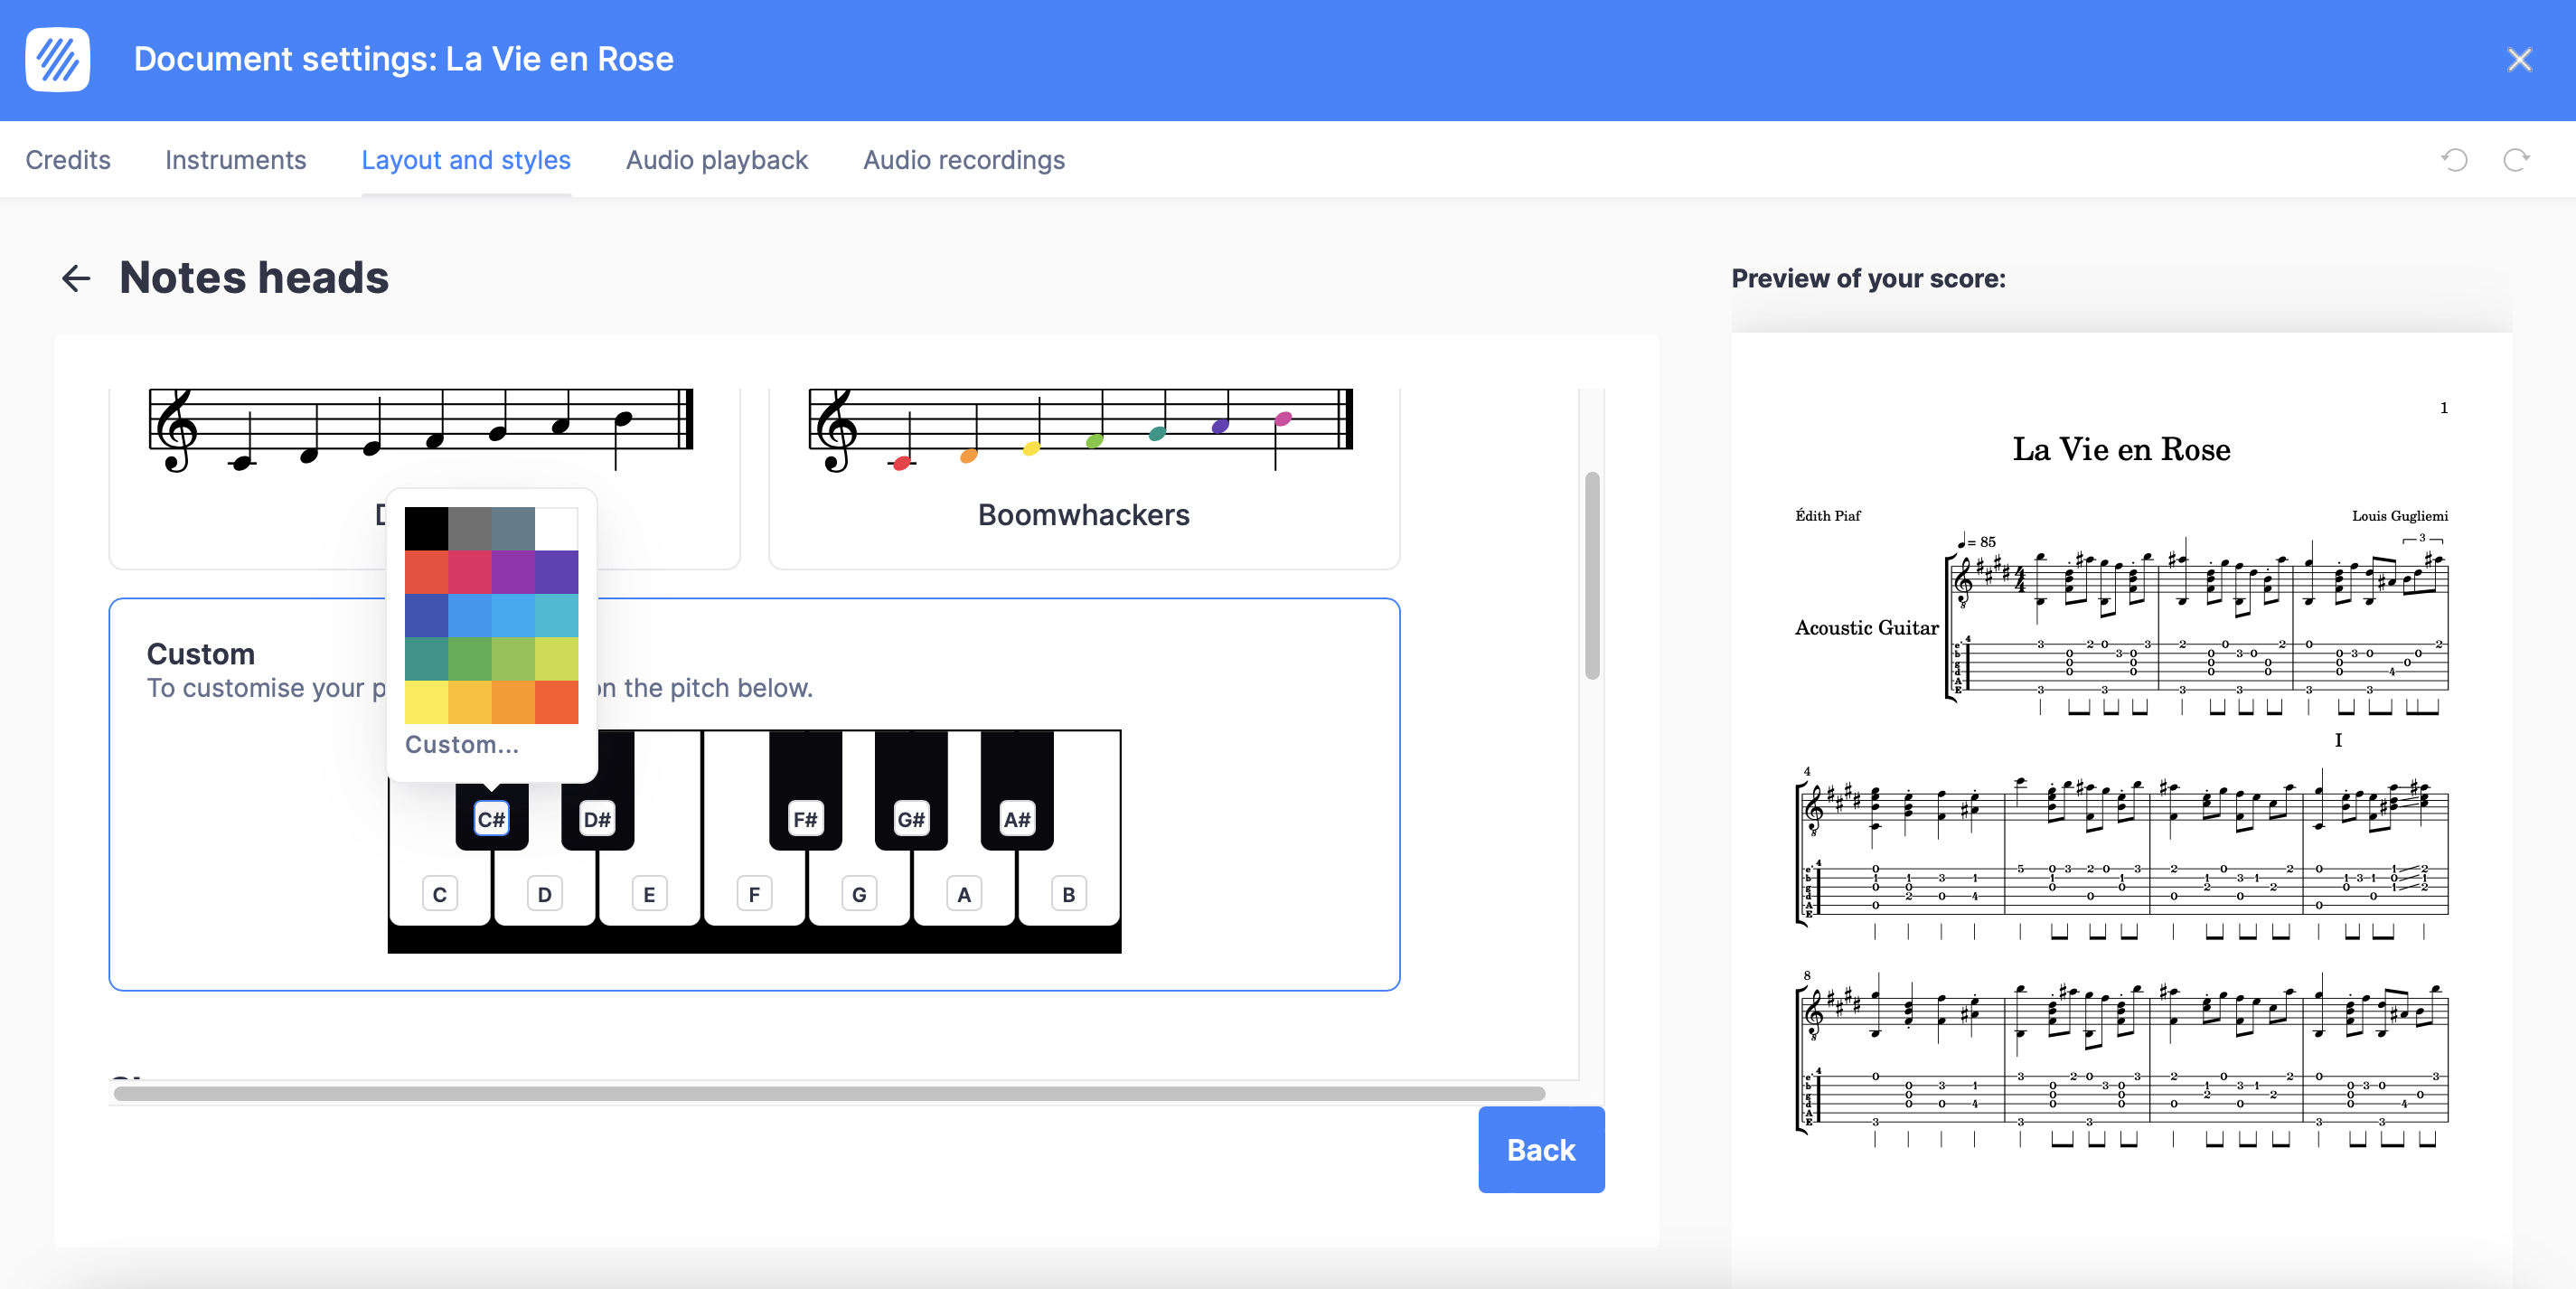2576x1289 pixels.
Task: Open the Custom... color option
Action: coord(461,744)
